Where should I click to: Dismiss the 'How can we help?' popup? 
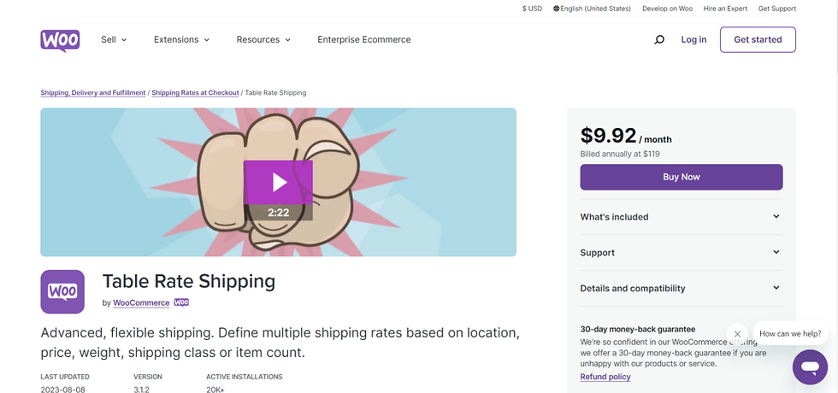point(737,334)
